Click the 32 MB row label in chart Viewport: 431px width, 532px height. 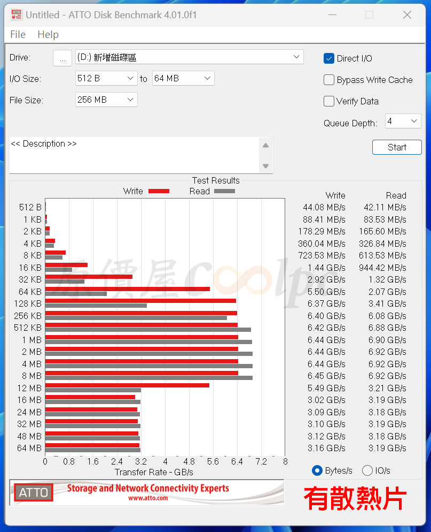coord(29,424)
